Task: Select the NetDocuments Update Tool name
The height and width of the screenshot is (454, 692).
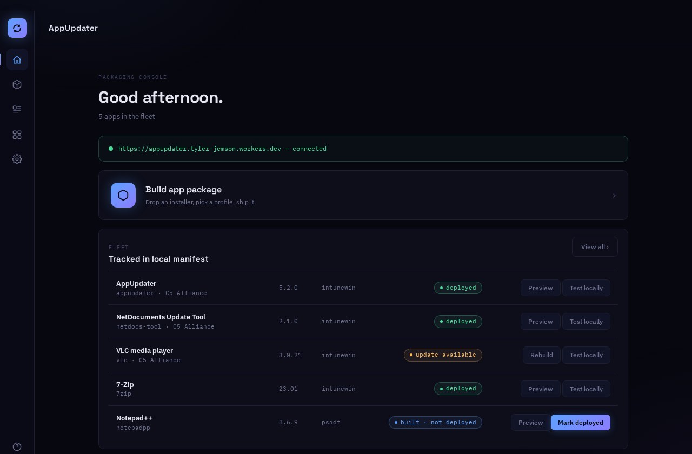Action: 161,317
